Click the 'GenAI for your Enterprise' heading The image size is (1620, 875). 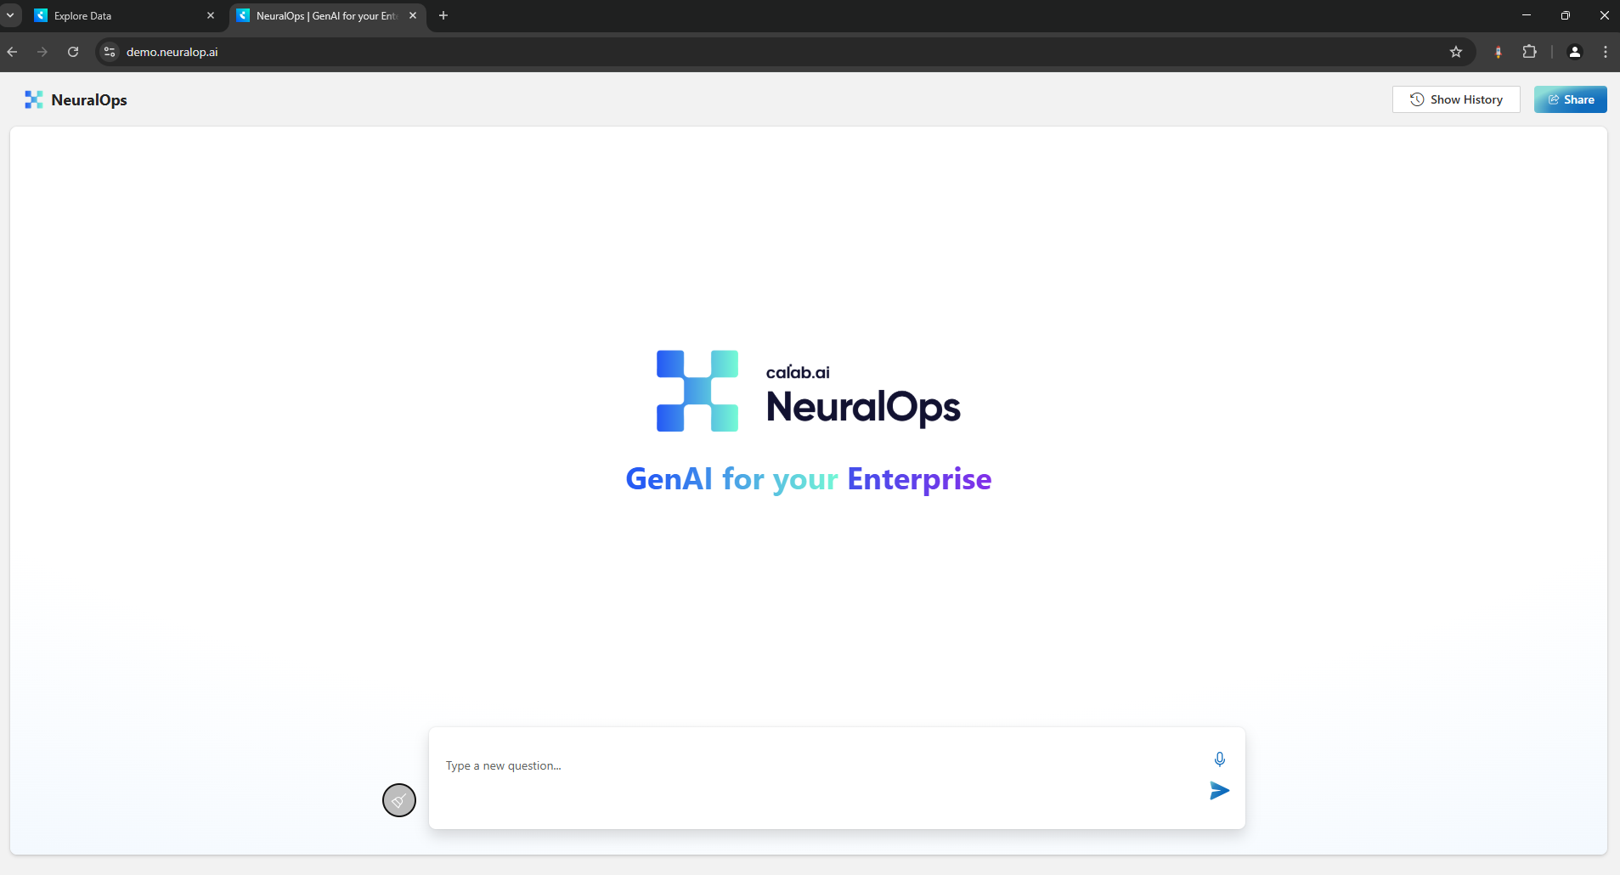(809, 479)
